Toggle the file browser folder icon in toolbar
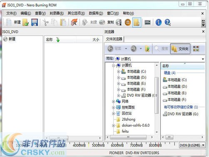 point(137,22)
